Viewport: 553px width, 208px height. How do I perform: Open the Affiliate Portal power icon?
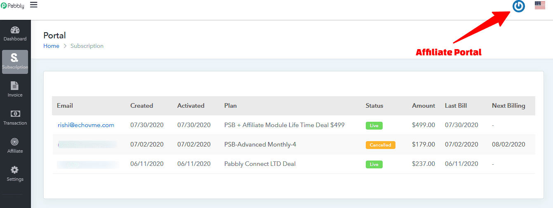[x=518, y=6]
